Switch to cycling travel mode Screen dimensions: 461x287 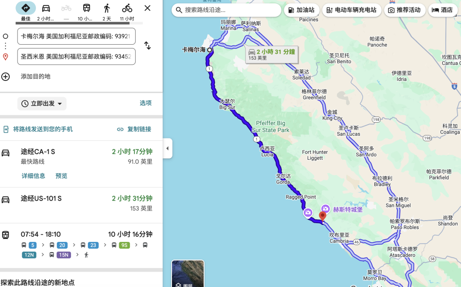coord(127,11)
